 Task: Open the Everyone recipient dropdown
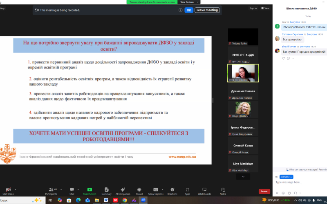(x=287, y=177)
